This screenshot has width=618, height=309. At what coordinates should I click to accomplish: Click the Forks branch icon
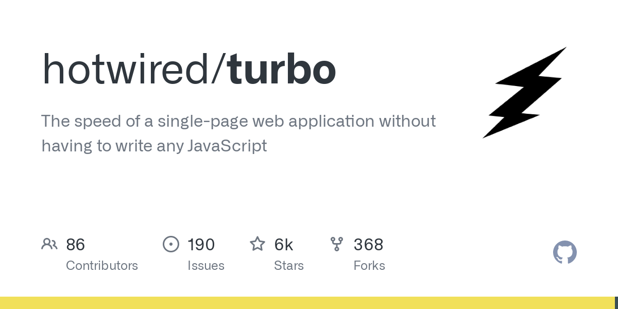(337, 244)
